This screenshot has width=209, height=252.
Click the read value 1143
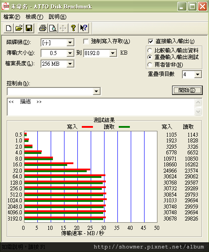point(193,134)
